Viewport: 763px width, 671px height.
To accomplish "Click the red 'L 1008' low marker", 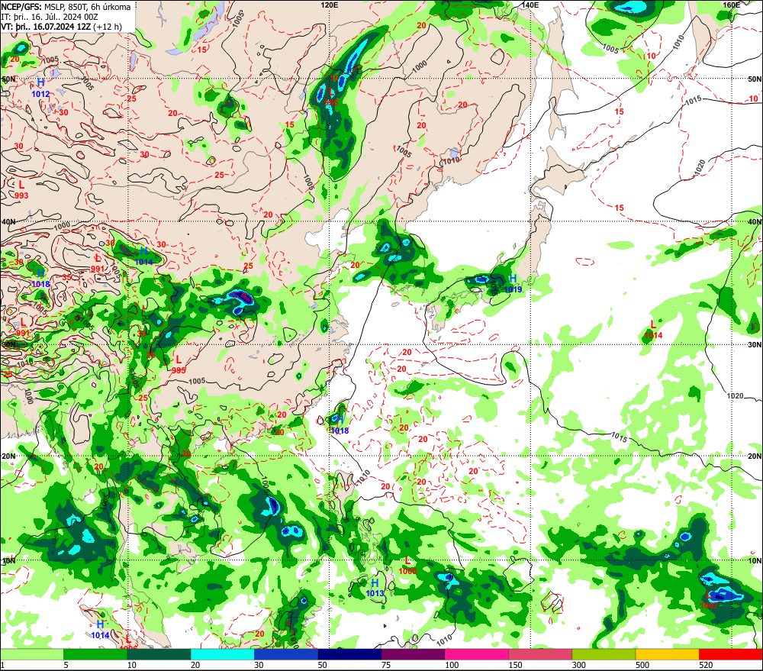I will [x=407, y=566].
